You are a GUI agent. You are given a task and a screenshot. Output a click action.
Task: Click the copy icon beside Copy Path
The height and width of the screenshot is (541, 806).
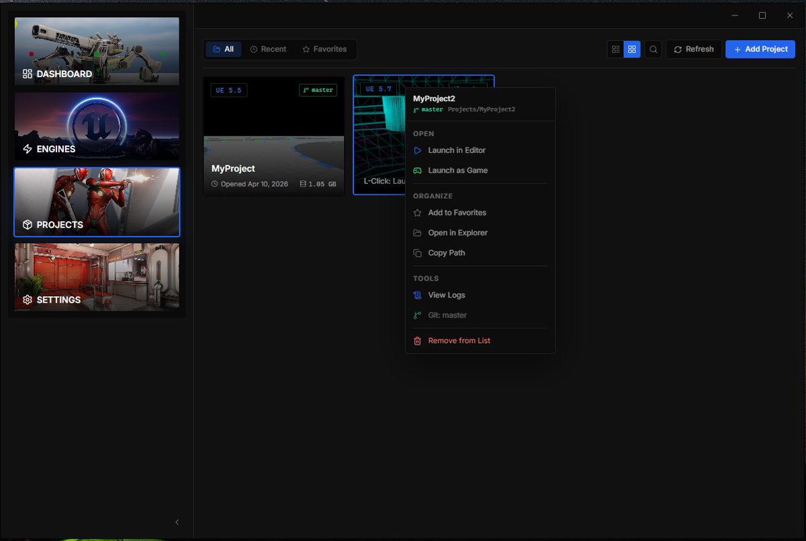(x=417, y=253)
